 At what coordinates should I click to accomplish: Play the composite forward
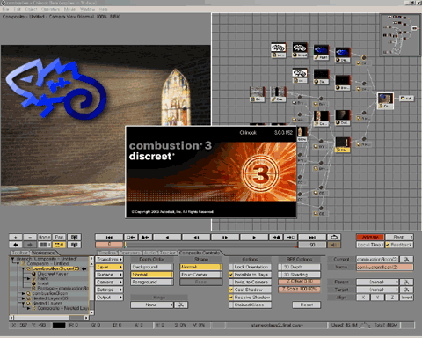pos(254,237)
